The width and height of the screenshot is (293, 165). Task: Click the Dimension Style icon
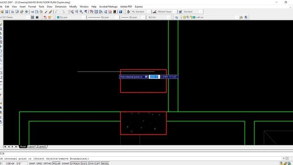tap(154, 11)
